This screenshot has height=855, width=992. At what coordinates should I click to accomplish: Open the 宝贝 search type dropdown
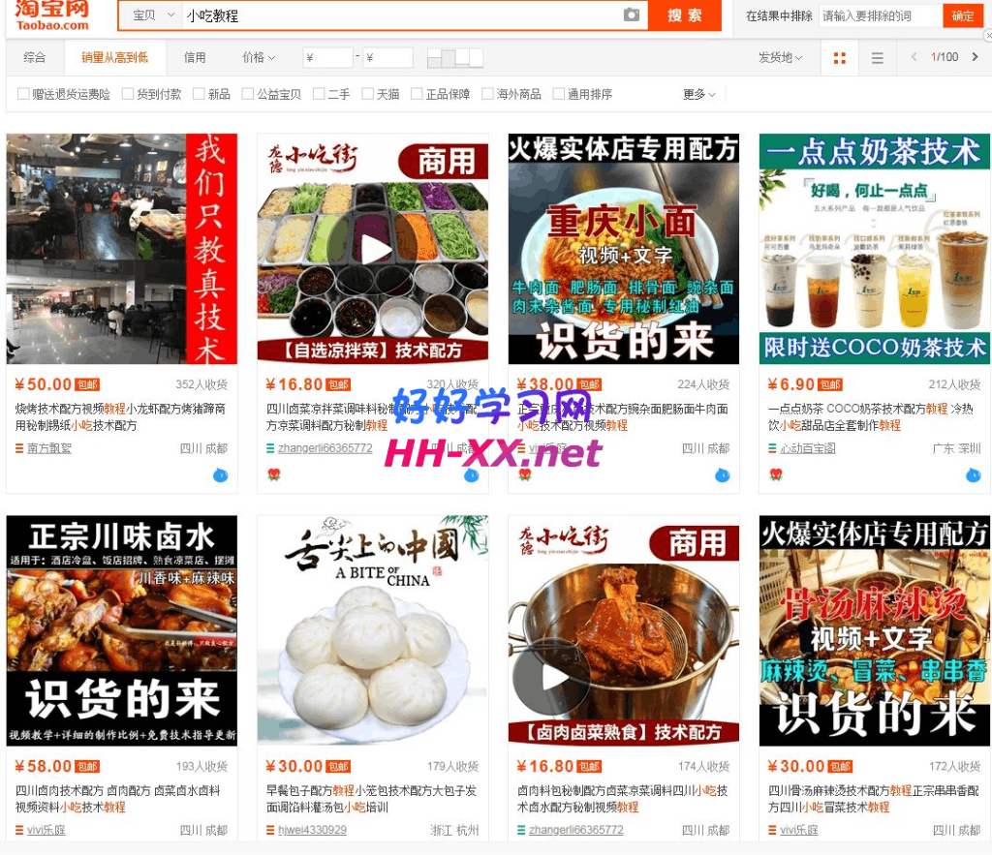(153, 15)
